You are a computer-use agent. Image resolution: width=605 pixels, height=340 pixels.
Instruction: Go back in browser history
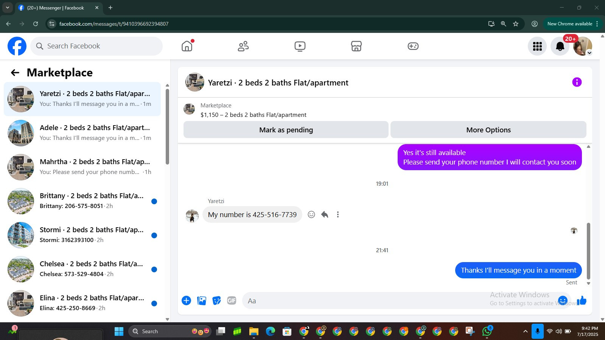(8, 24)
